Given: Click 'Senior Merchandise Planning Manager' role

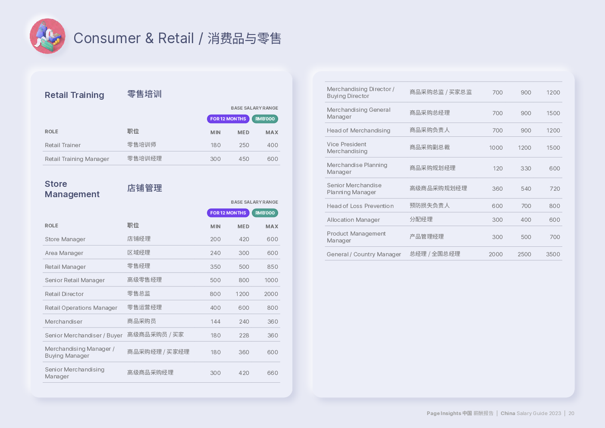Looking at the screenshot, I should [354, 189].
